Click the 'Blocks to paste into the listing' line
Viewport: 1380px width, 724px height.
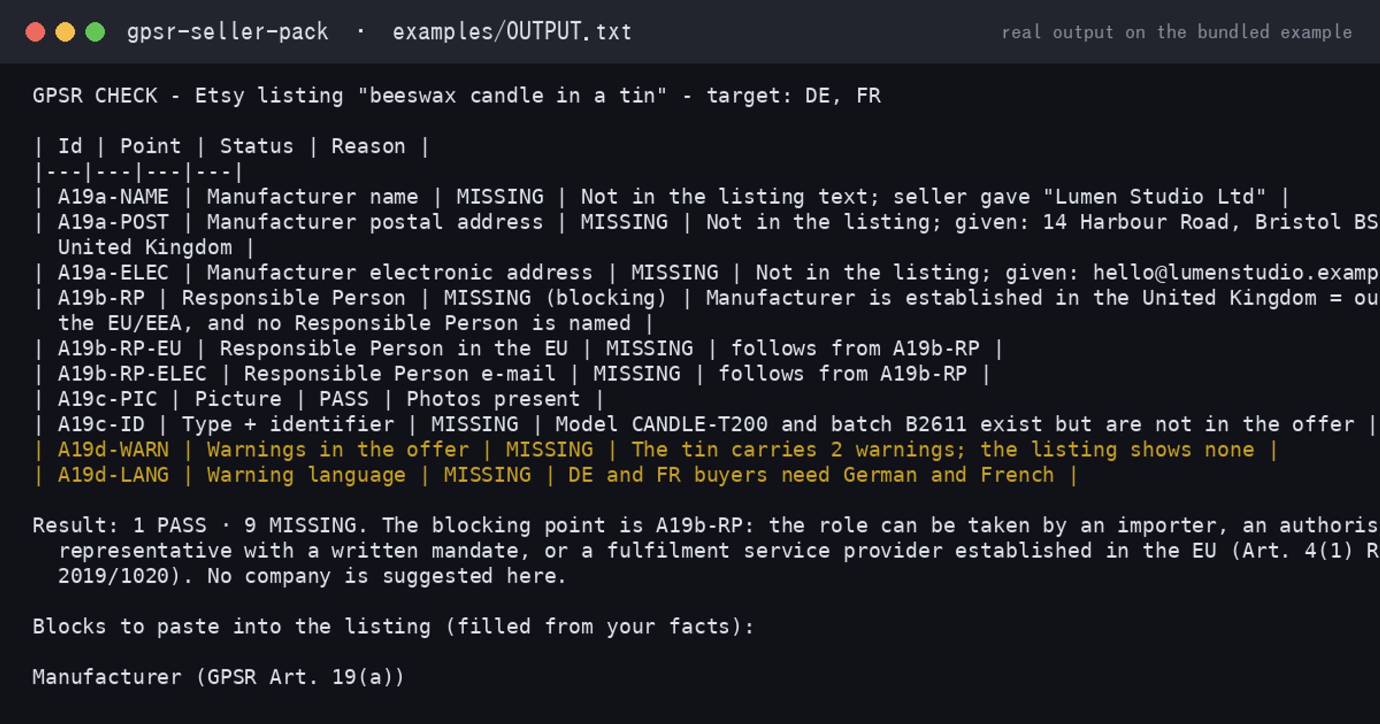pos(393,626)
